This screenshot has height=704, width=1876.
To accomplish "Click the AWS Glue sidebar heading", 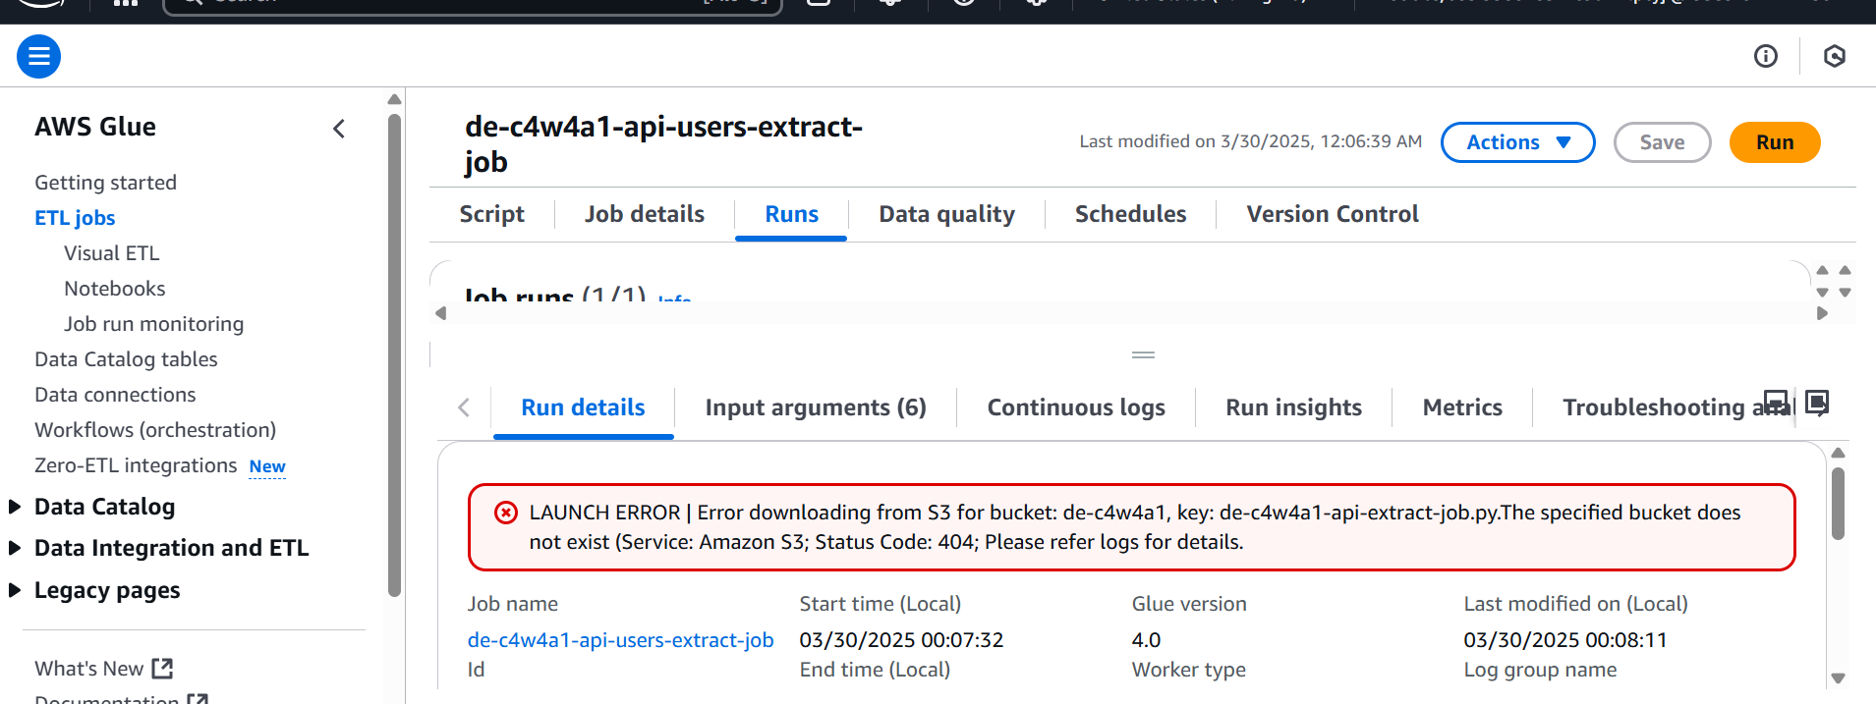I will click(95, 127).
